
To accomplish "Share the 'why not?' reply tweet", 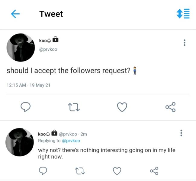I will point(154,171).
